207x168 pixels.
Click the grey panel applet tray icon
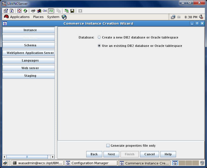(x=179, y=17)
